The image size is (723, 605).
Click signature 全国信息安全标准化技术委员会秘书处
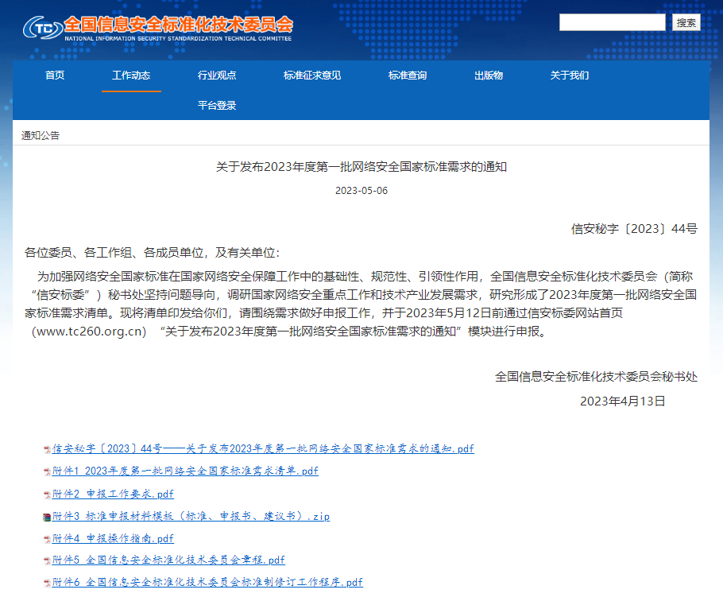(x=596, y=377)
